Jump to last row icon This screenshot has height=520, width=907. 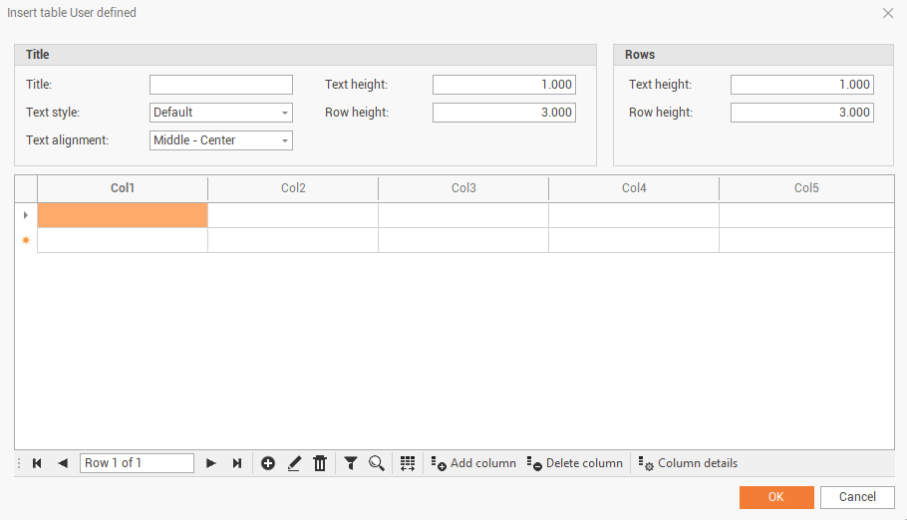click(x=237, y=463)
